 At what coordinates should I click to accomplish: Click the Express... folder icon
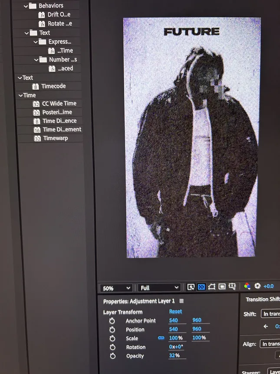tap(43, 42)
